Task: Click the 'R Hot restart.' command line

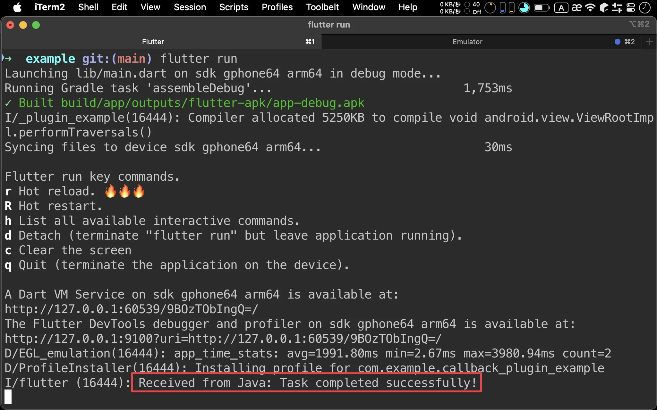Action: 53,206
